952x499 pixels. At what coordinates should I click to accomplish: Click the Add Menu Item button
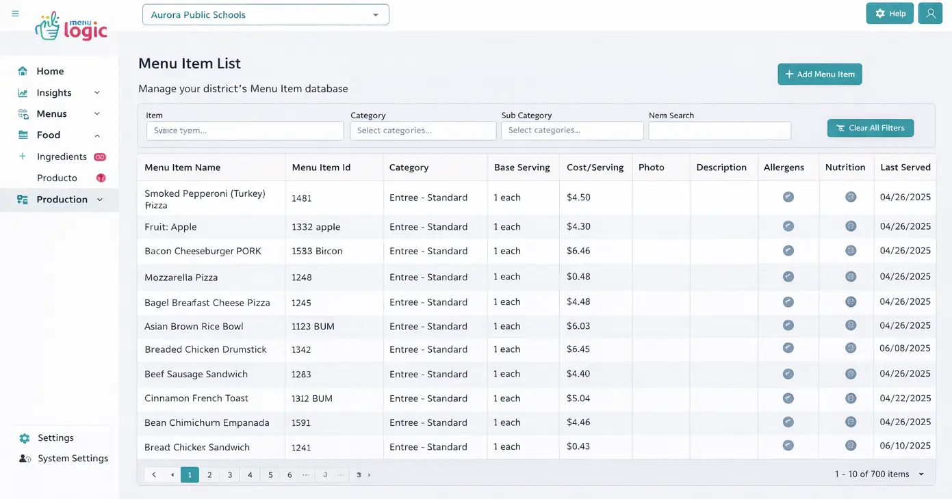point(819,75)
